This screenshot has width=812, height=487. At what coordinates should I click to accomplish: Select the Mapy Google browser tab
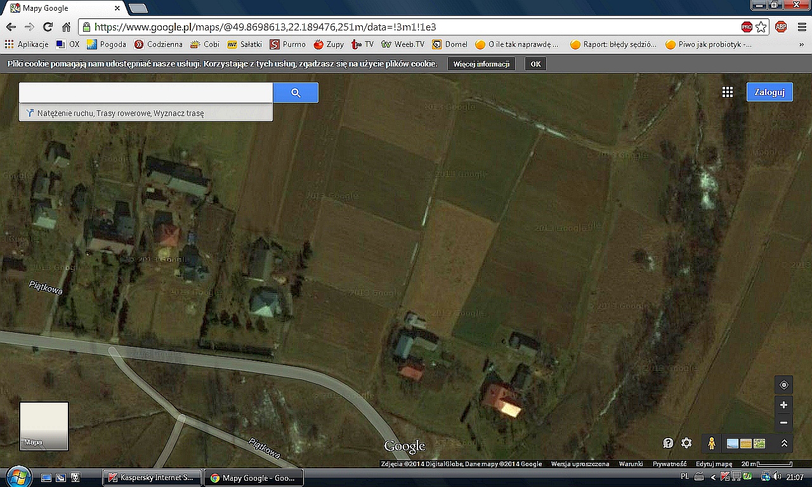[x=63, y=8]
